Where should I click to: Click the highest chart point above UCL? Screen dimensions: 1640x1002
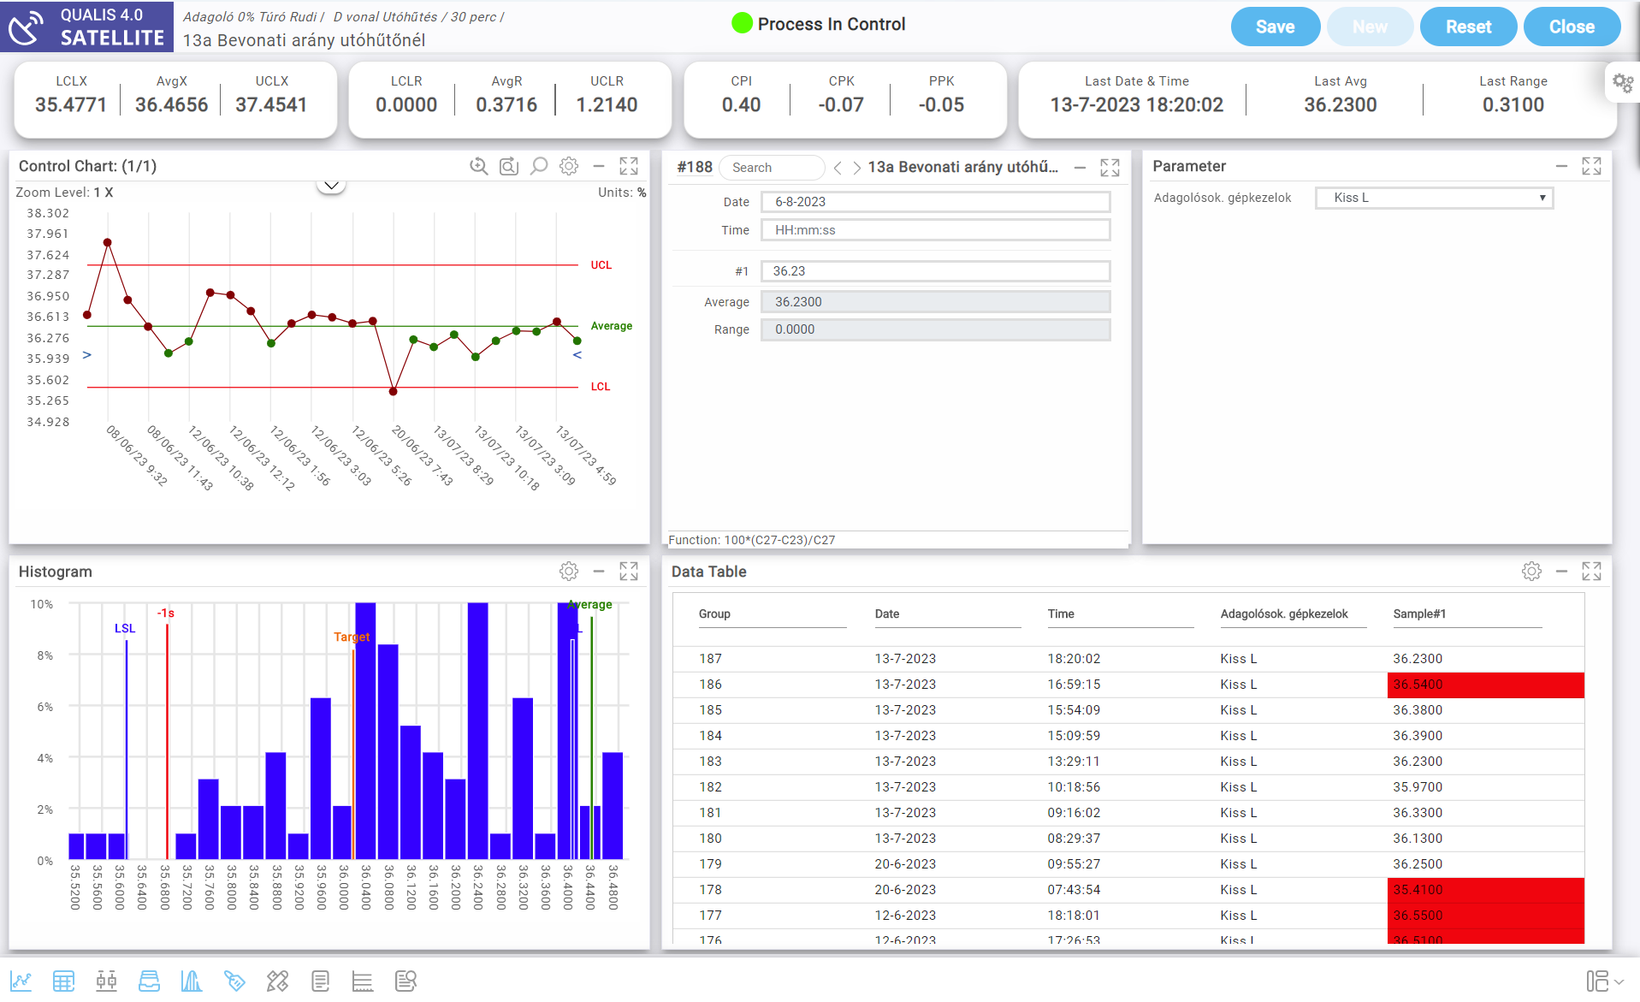108,243
